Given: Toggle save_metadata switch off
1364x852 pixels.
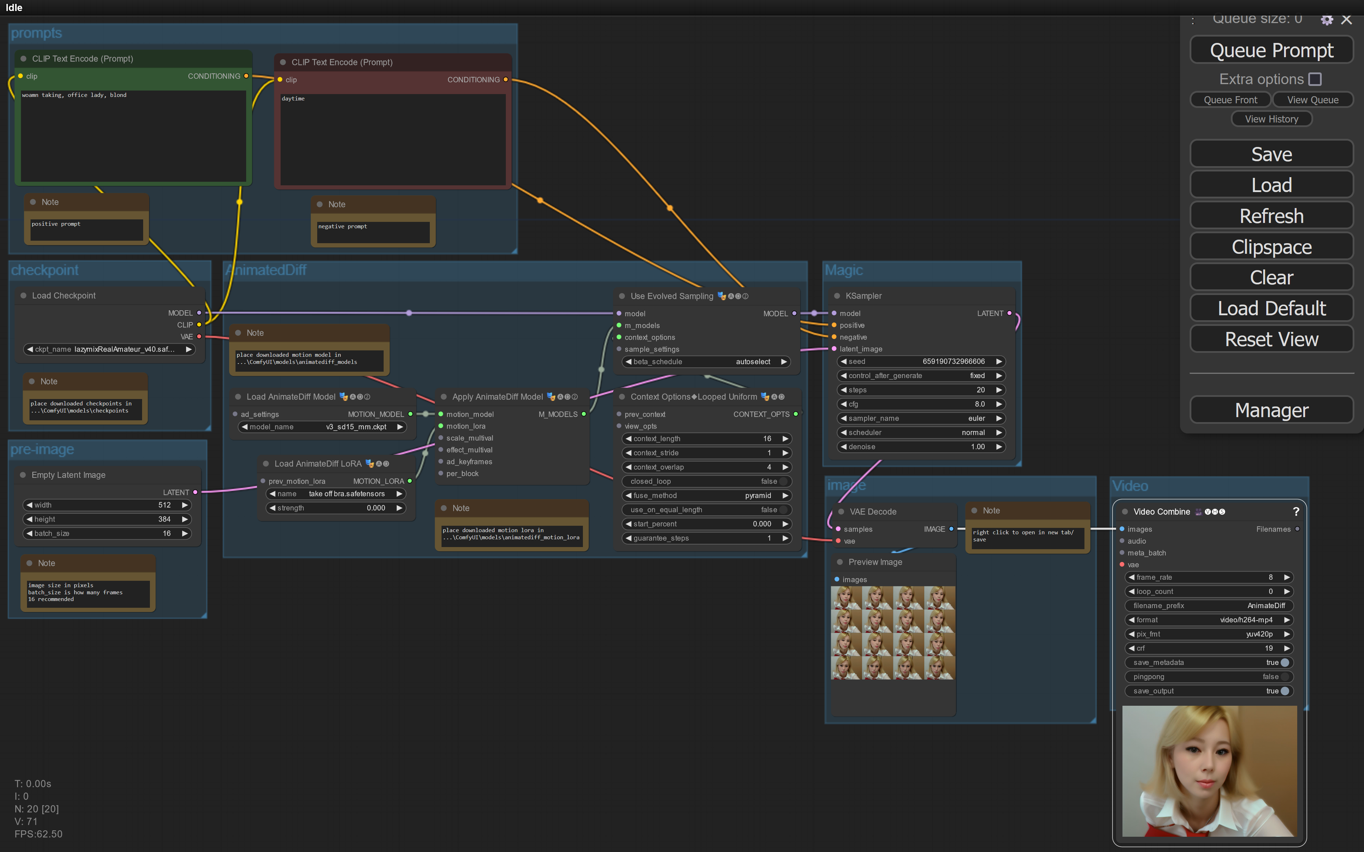Looking at the screenshot, I should (x=1285, y=663).
